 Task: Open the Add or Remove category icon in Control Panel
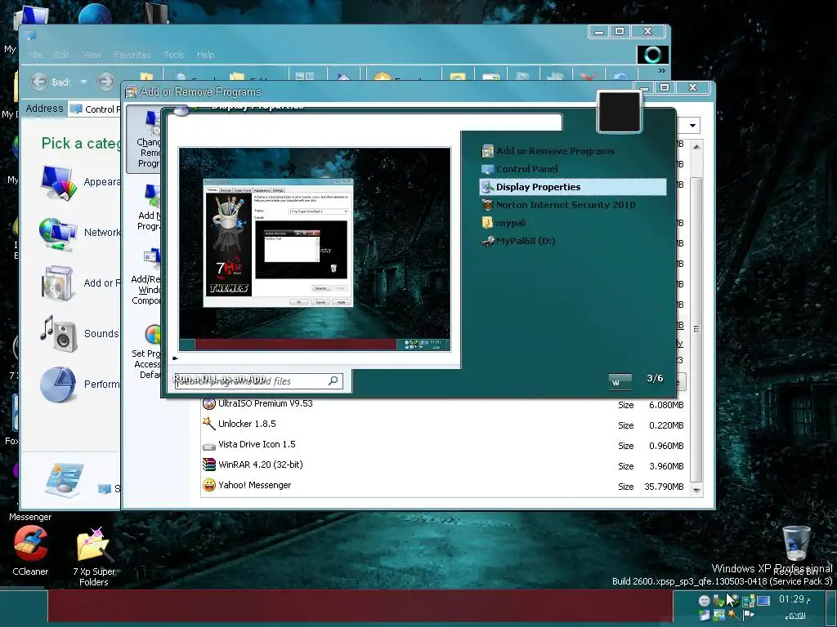[58, 283]
